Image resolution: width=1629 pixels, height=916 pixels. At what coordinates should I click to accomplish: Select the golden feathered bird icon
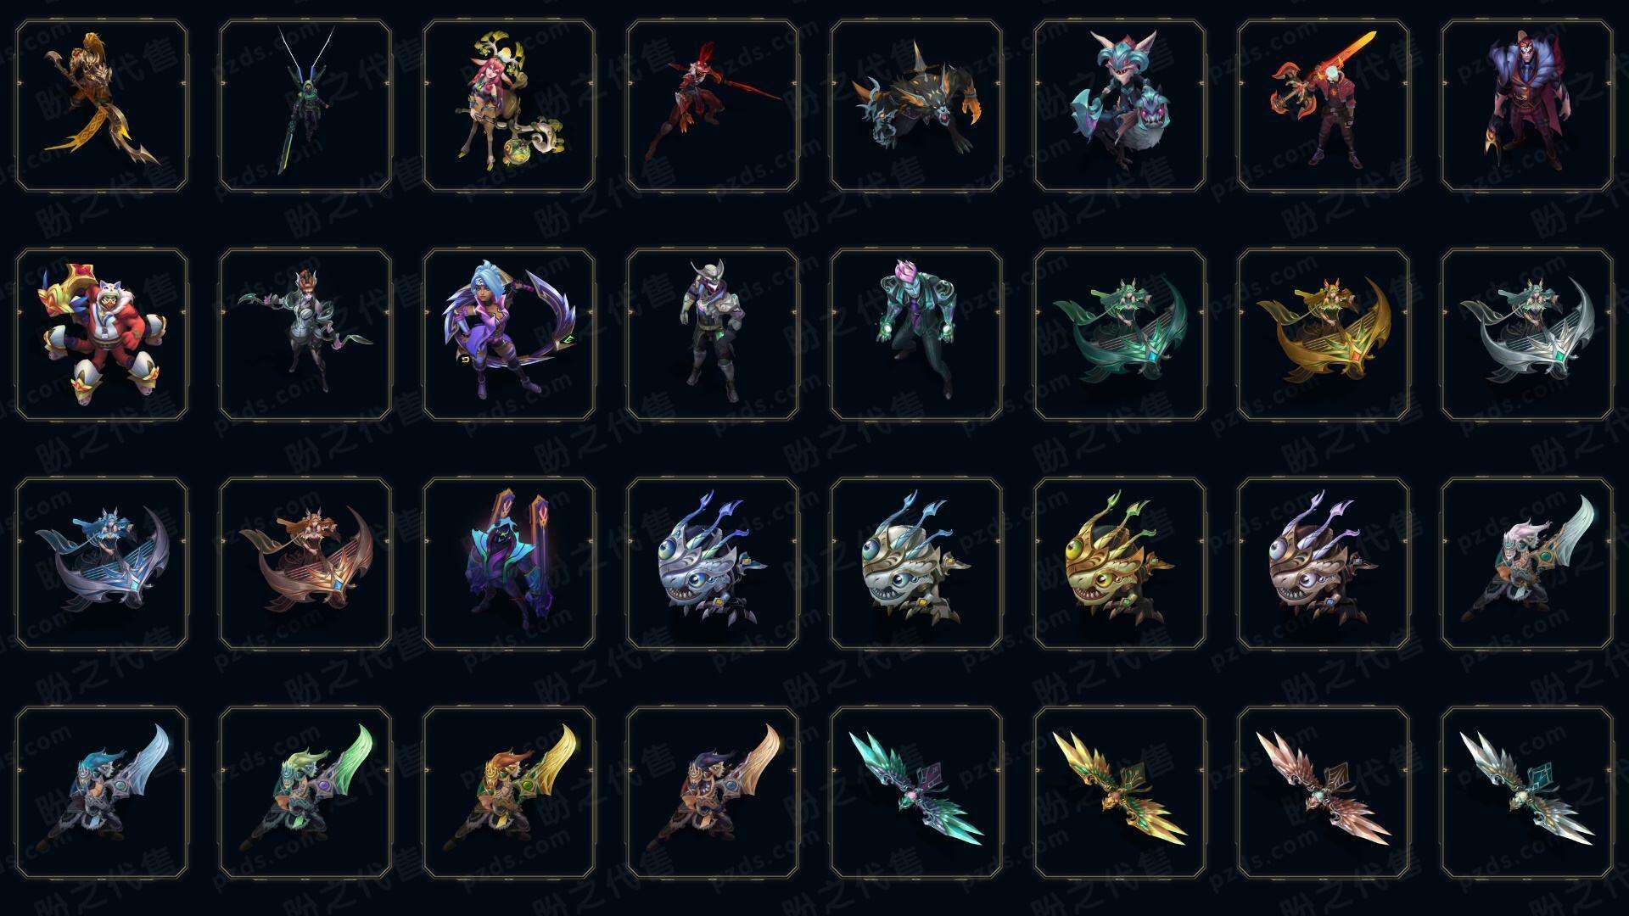(x=1120, y=793)
